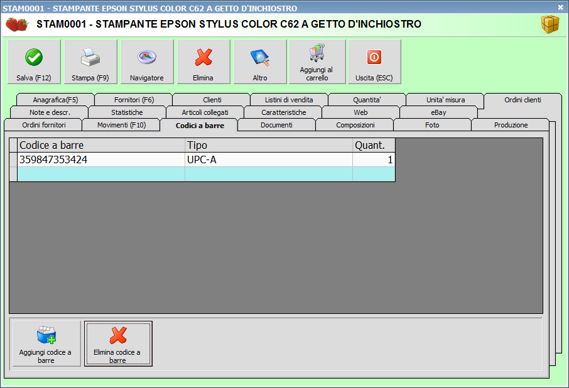Open the Altro magnifier book button
This screenshot has width=569, height=388.
[260, 62]
